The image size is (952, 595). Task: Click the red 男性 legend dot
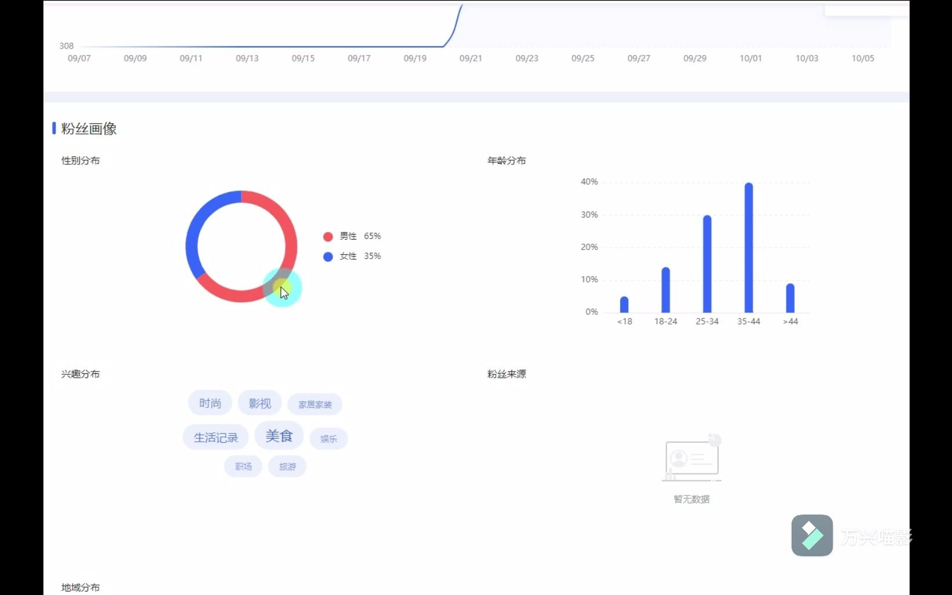pos(328,237)
